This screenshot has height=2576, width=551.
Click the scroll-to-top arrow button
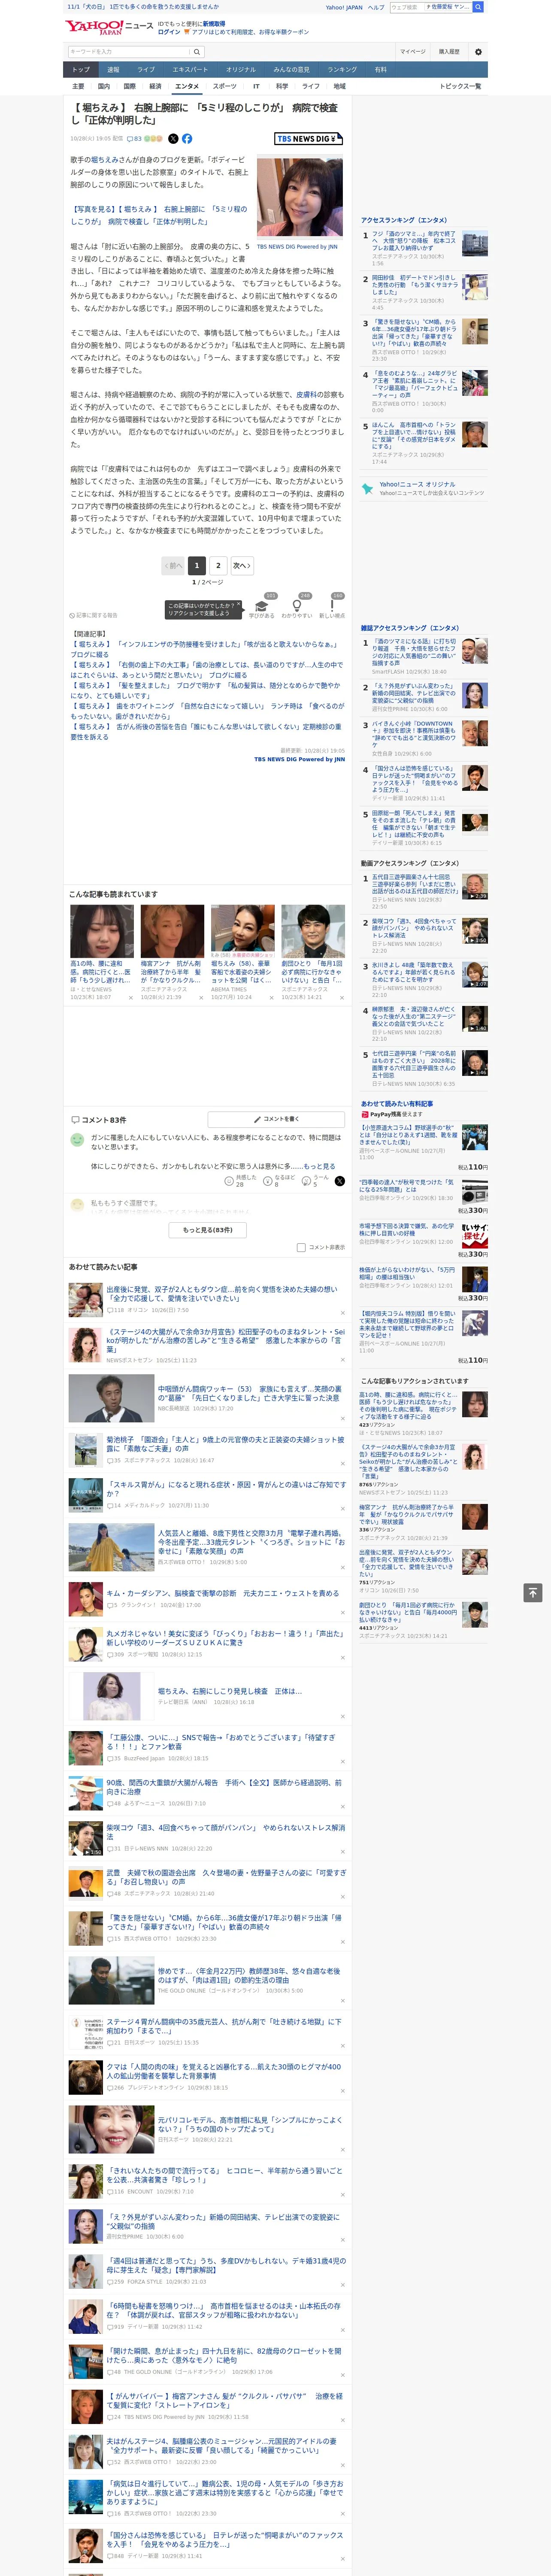click(533, 1592)
